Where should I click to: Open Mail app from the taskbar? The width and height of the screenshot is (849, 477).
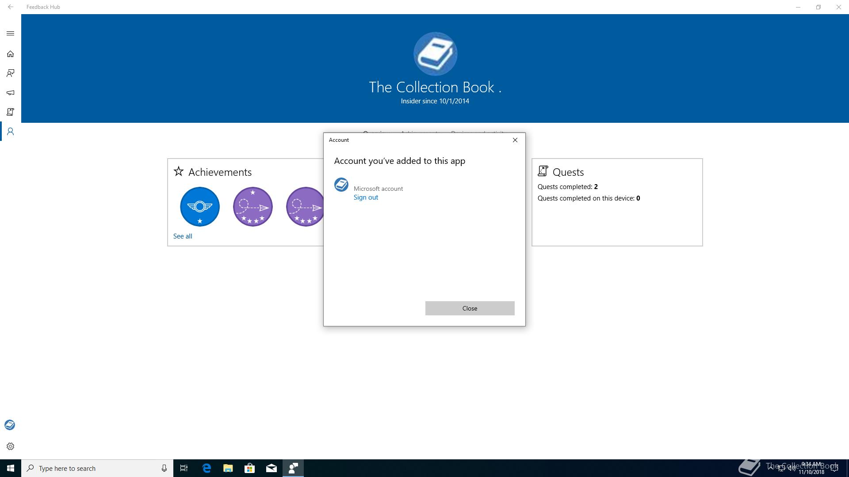pyautogui.click(x=272, y=468)
